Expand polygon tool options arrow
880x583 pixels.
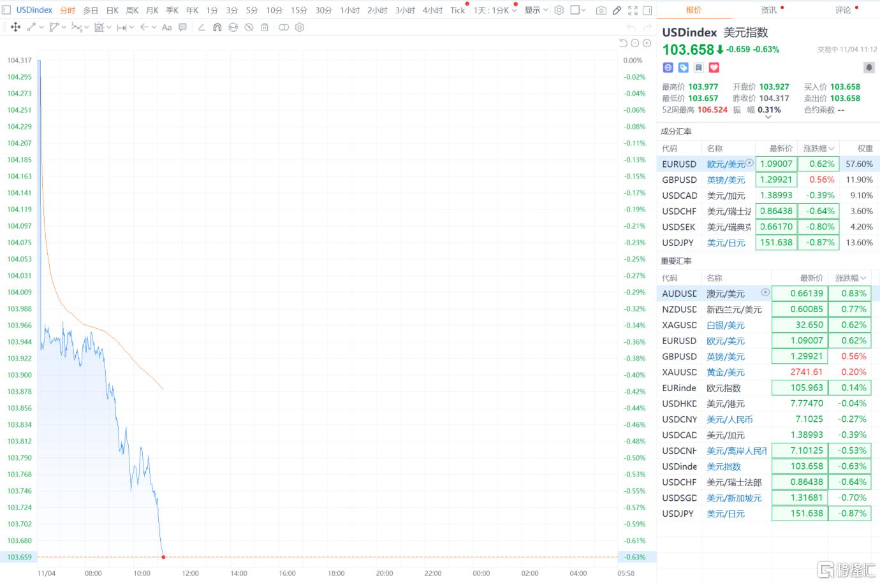point(64,27)
